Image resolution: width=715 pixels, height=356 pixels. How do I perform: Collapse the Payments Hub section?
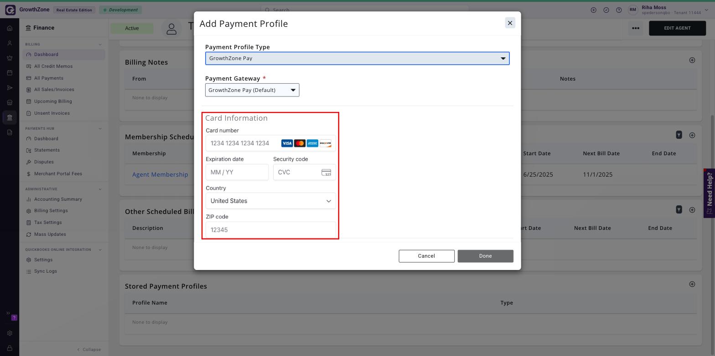(x=100, y=128)
